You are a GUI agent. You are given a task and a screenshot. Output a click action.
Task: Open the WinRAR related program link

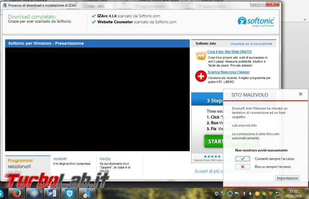(60, 159)
